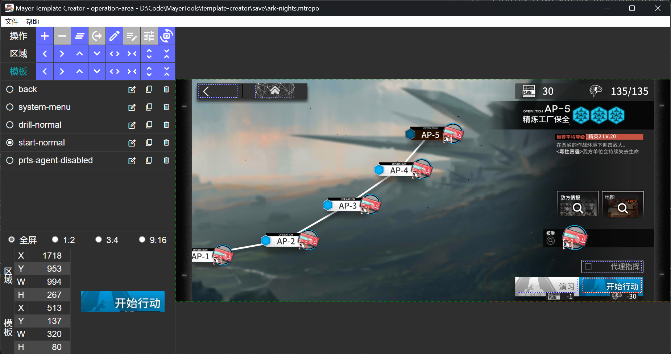671x354 pixels.
Task: Click the sliders tune icon in 操作 row
Action: coord(149,36)
